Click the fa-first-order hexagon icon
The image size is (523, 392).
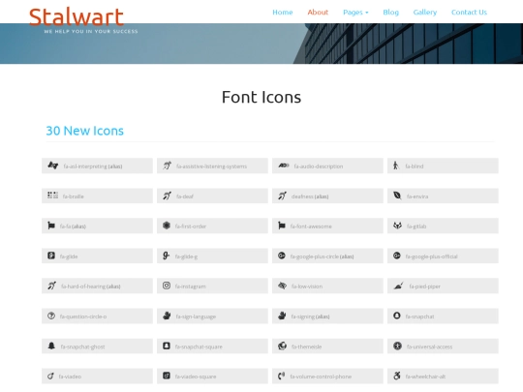click(167, 226)
